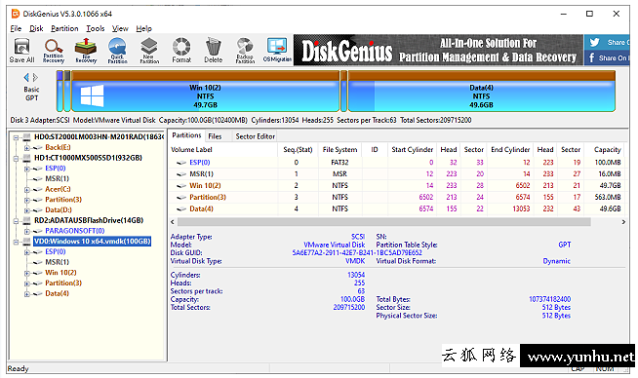Switch to the Sector Editor tab
The image size is (638, 378).
[256, 136]
